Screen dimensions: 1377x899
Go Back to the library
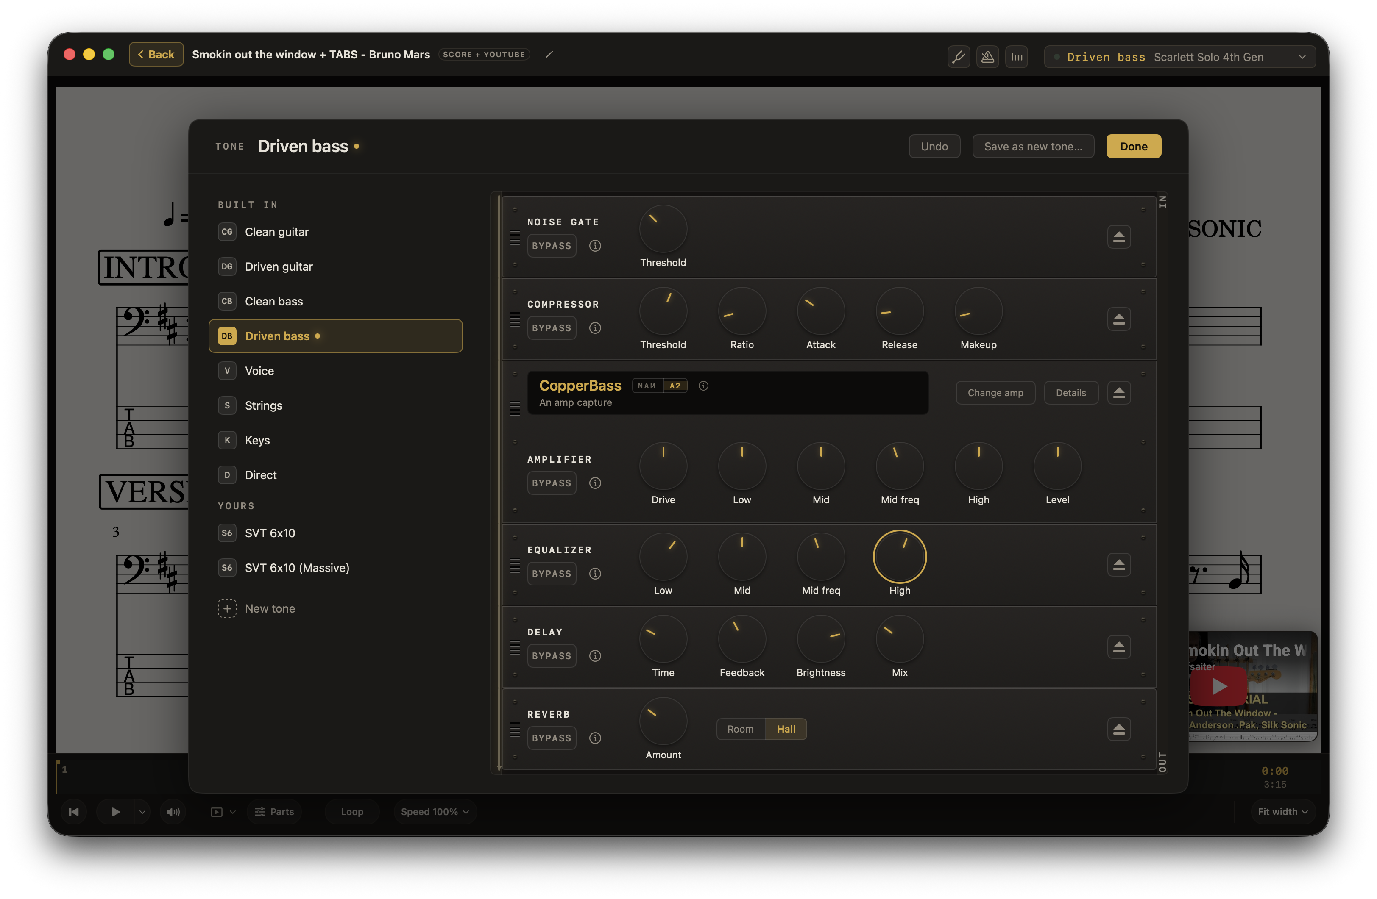tap(156, 54)
